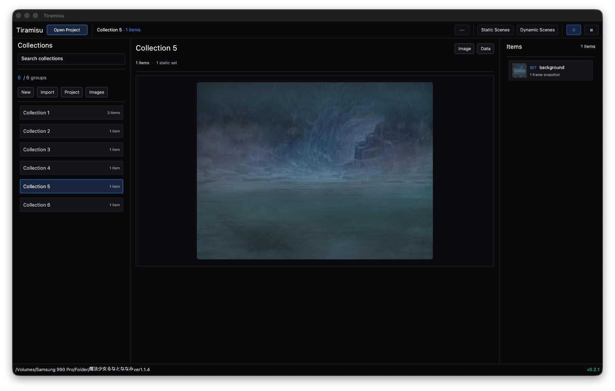The width and height of the screenshot is (615, 391).
Task: Create a new collection with the New button
Action: [25, 92]
